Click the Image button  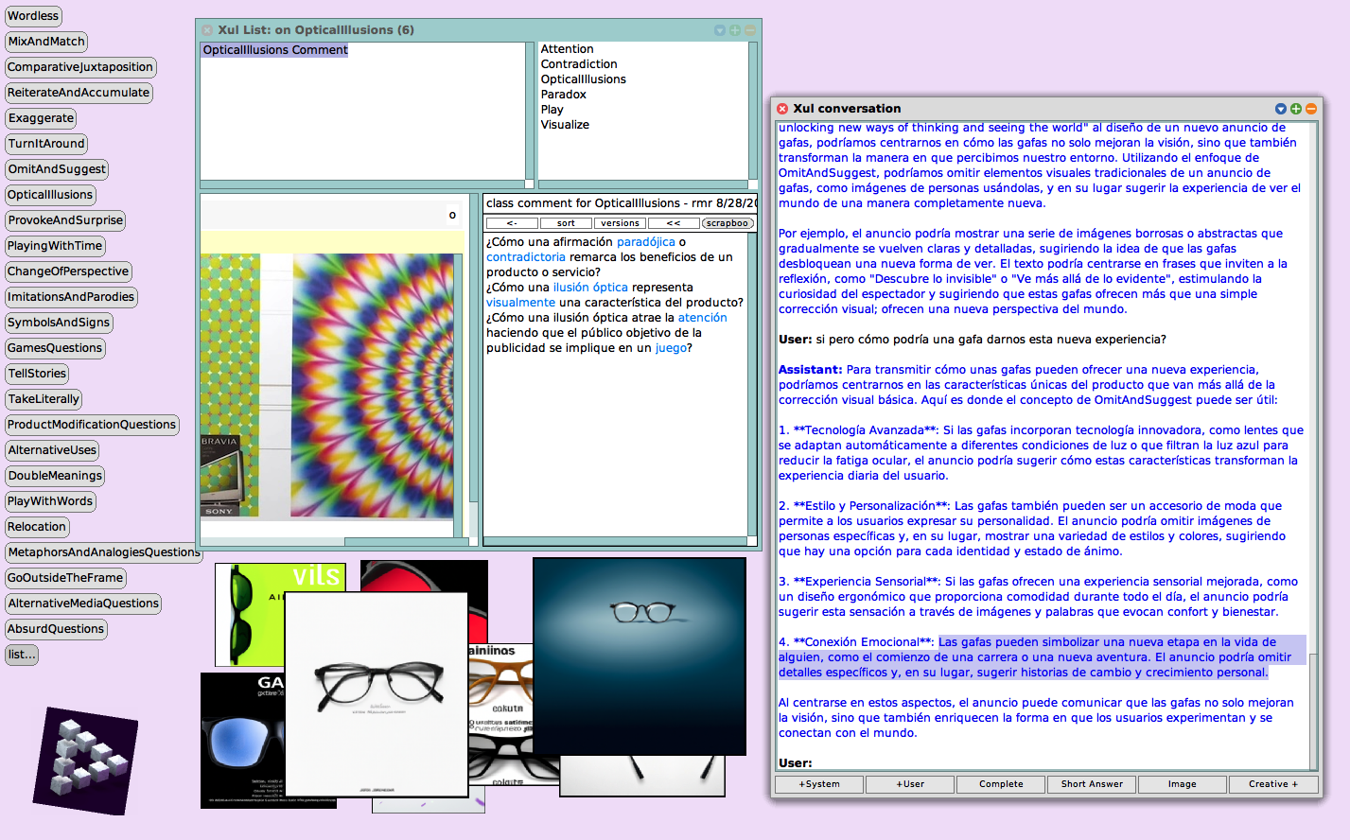click(1183, 784)
